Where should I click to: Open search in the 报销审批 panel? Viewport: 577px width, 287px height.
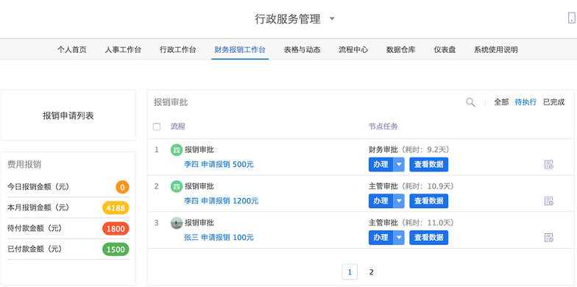(470, 102)
